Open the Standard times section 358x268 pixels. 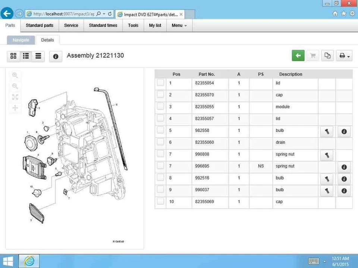103,25
